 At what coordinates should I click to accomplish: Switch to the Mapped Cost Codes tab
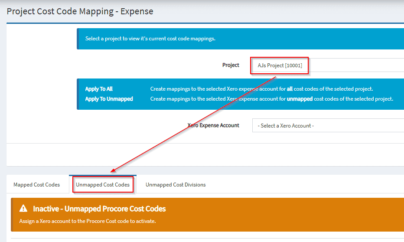pos(37,185)
